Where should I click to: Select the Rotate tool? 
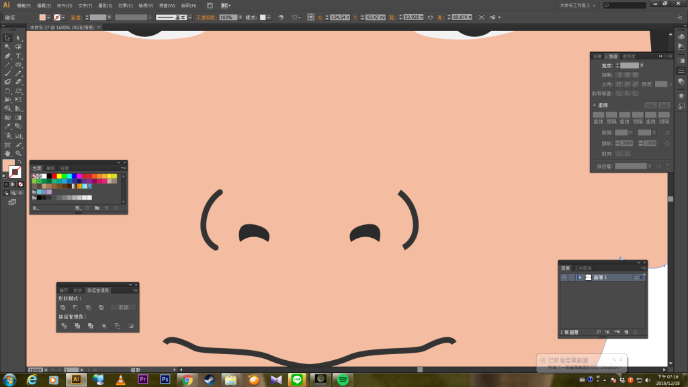[7, 91]
